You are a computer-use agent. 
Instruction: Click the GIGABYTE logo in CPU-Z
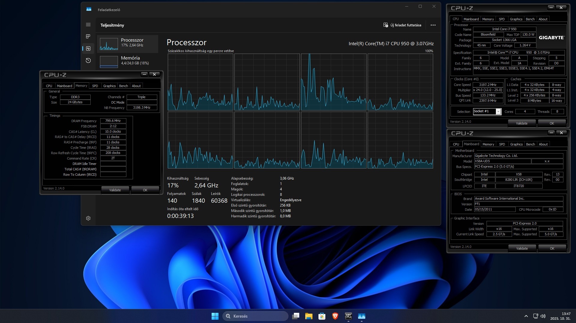tap(552, 37)
